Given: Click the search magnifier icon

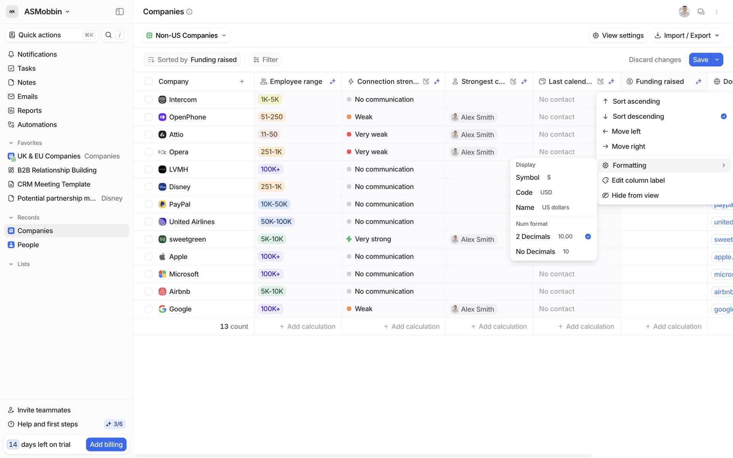Looking at the screenshot, I should click(108, 35).
